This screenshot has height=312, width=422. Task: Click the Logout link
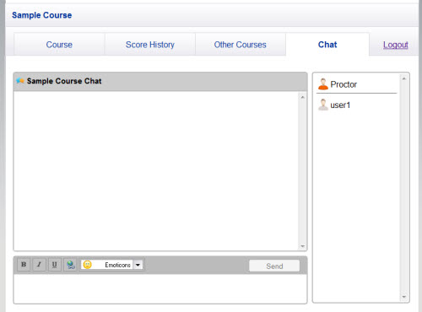coord(396,45)
